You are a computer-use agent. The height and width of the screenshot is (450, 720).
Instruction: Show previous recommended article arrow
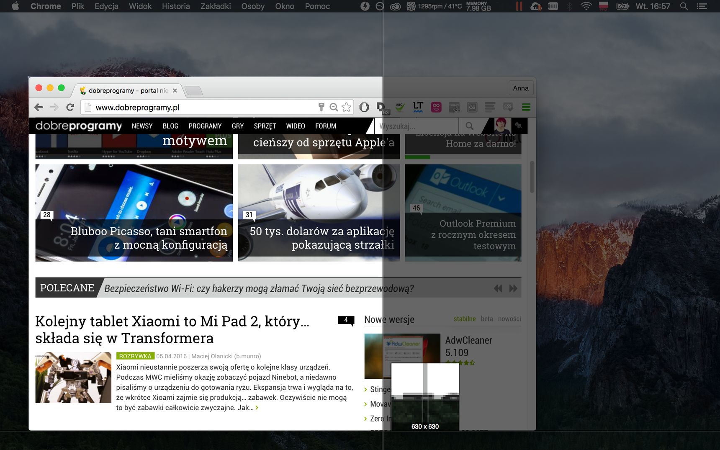coord(498,288)
